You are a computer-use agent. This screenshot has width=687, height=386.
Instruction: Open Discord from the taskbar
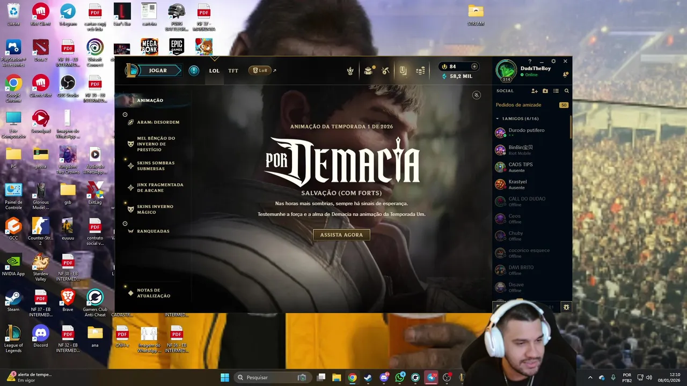tap(384, 377)
